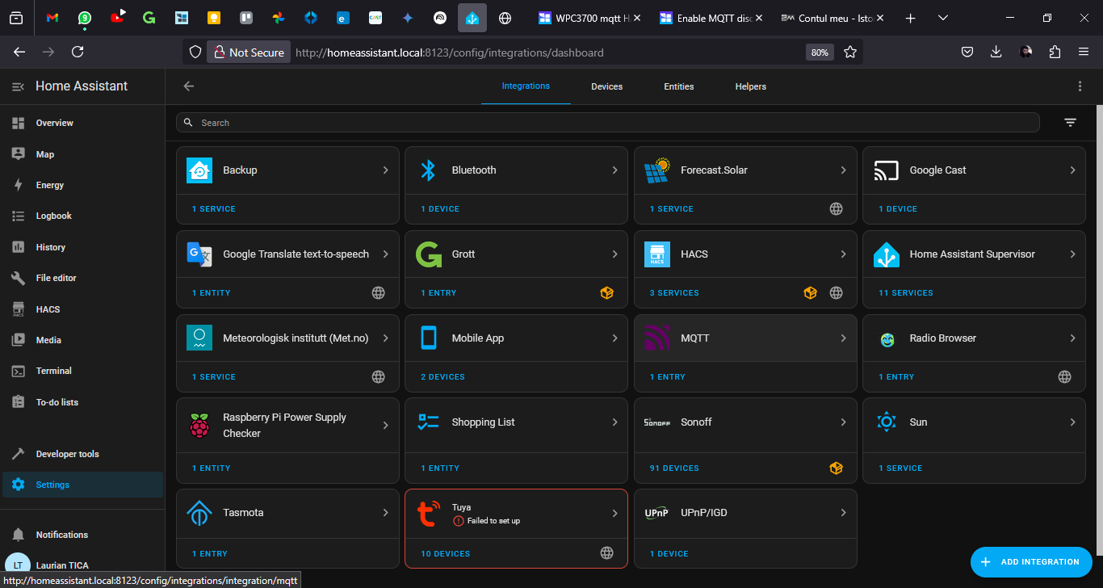Click the filter icon beside search bar
The height and width of the screenshot is (588, 1103).
1070,123
